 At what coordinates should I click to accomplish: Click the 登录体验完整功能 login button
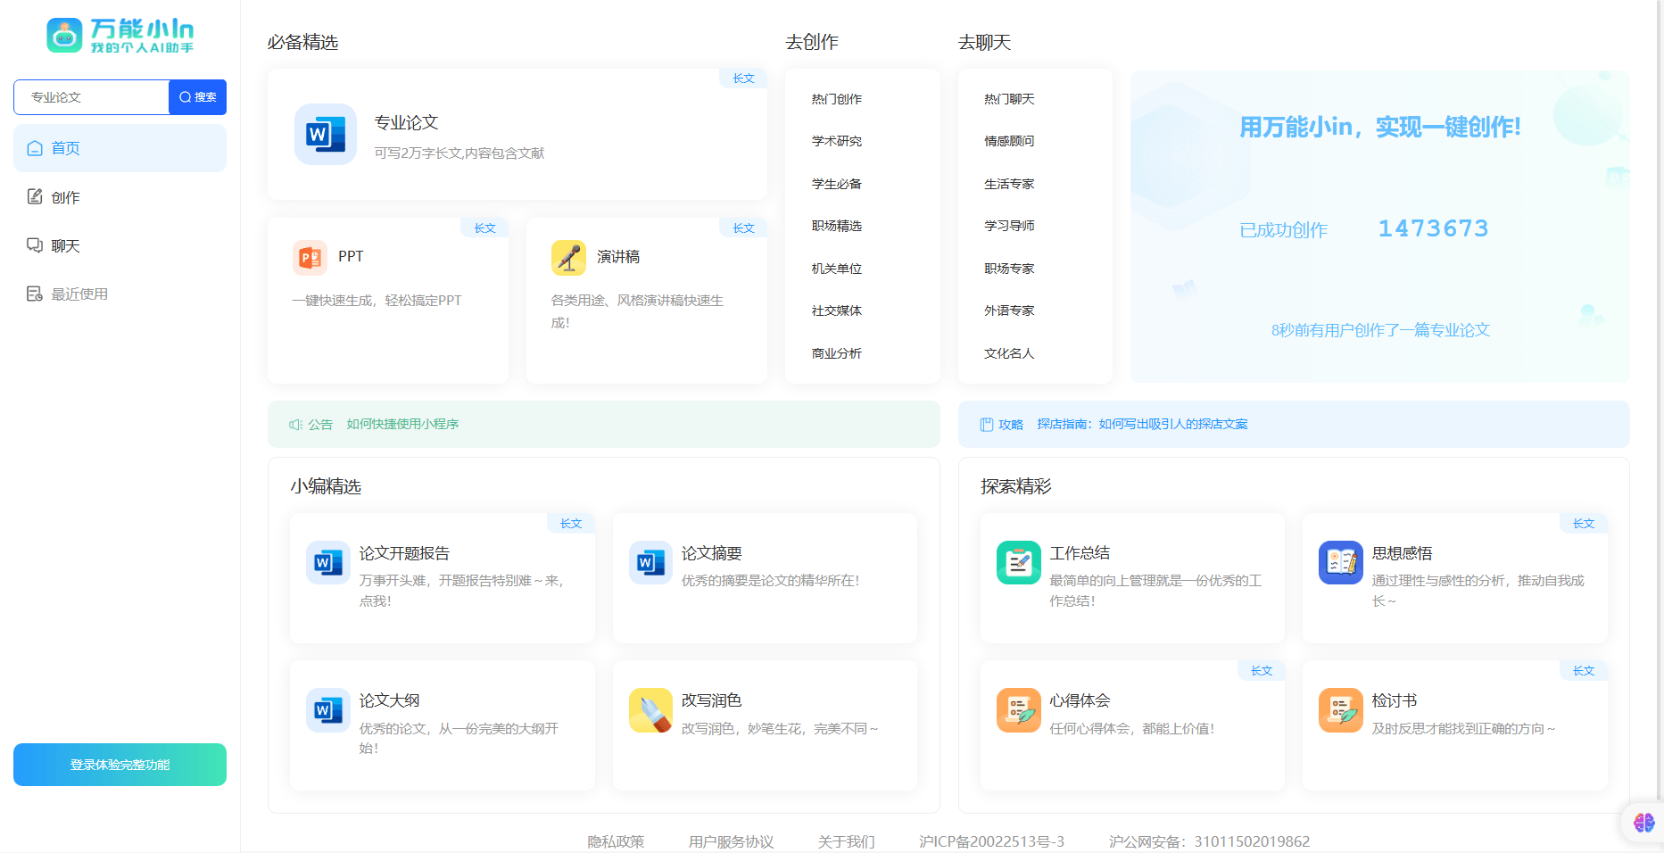pos(120,765)
